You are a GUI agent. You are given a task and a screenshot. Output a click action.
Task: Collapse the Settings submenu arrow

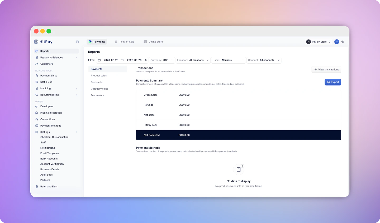(77, 132)
